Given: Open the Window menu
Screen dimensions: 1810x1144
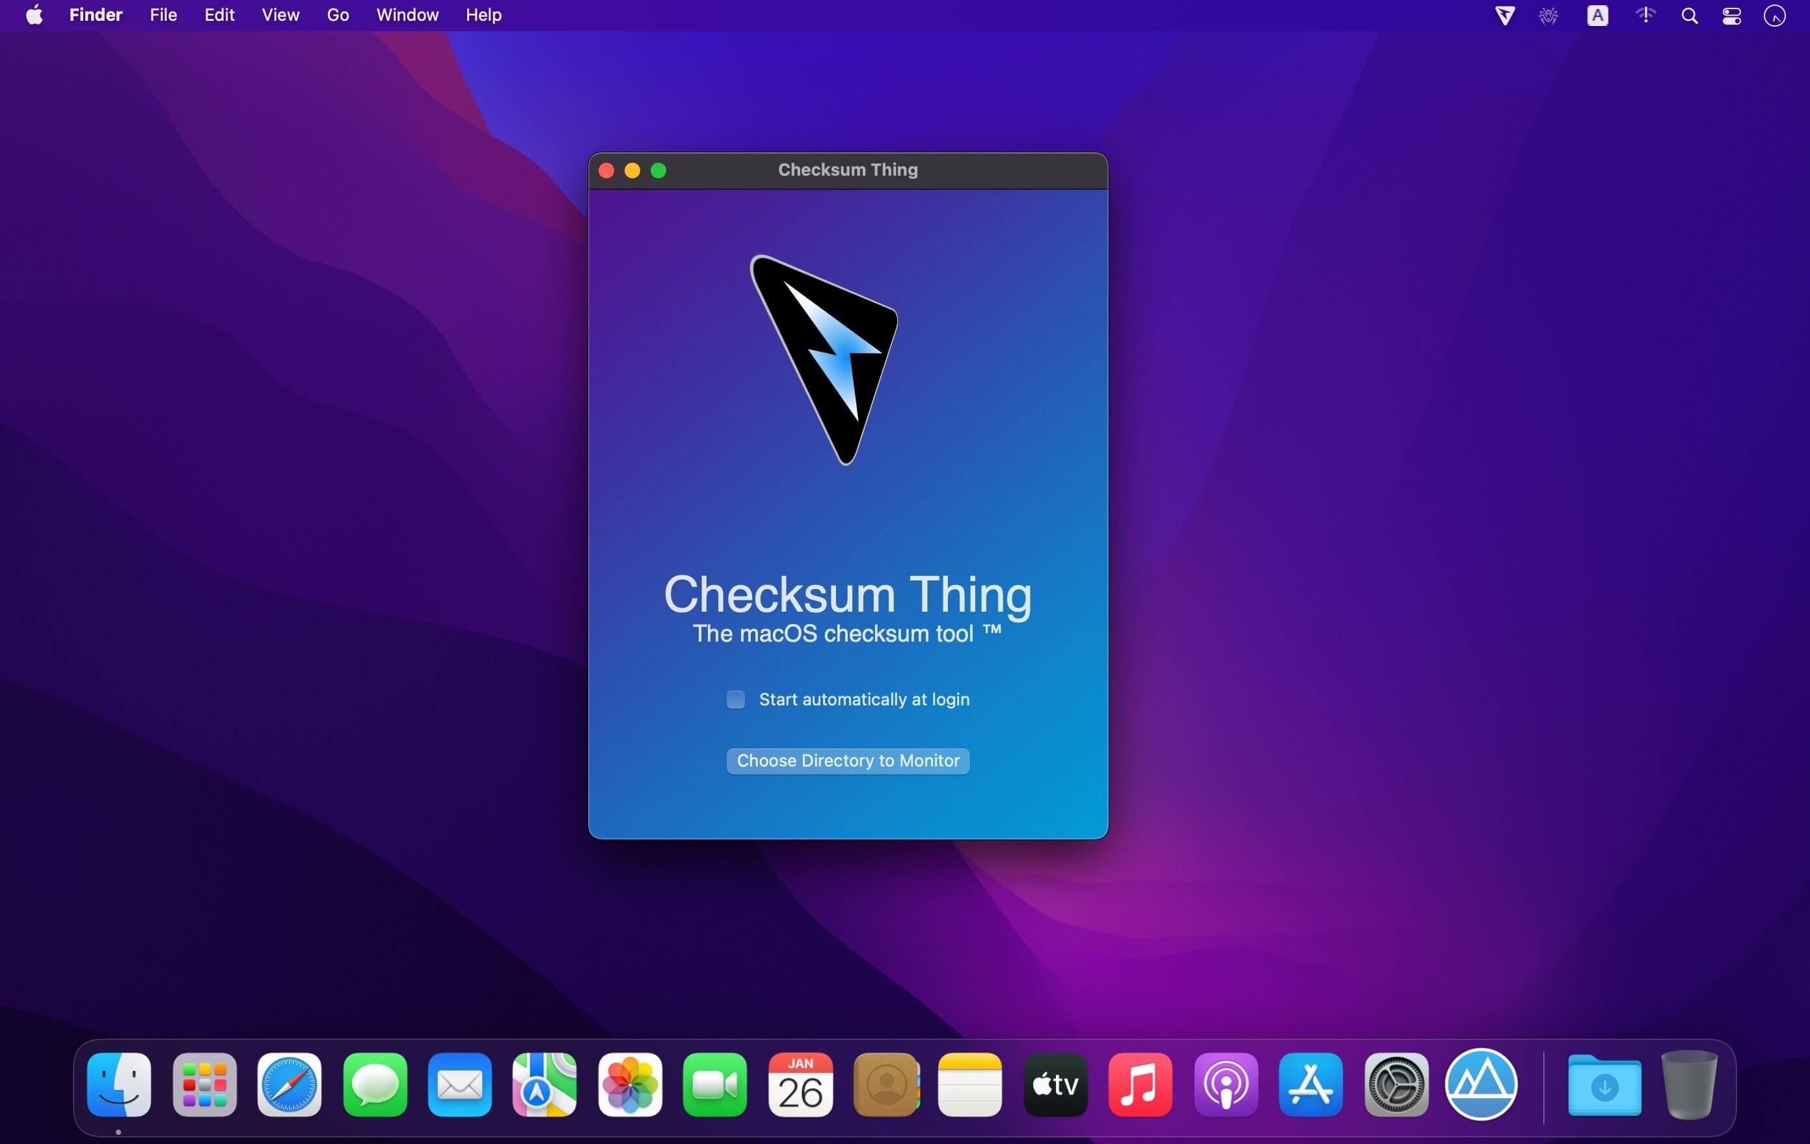Looking at the screenshot, I should click(407, 15).
